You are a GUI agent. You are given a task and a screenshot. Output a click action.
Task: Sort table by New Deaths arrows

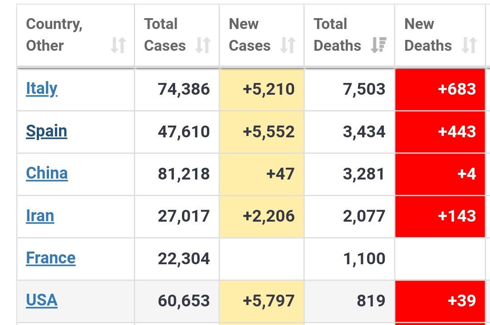470,45
